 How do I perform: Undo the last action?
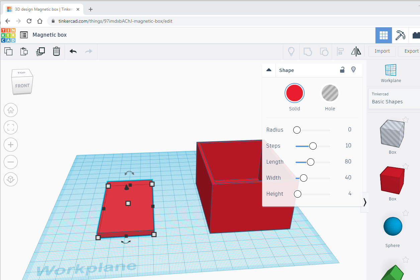click(73, 51)
